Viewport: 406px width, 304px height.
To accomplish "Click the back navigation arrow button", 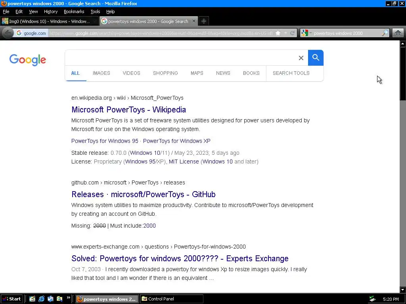I will [x=8, y=33].
